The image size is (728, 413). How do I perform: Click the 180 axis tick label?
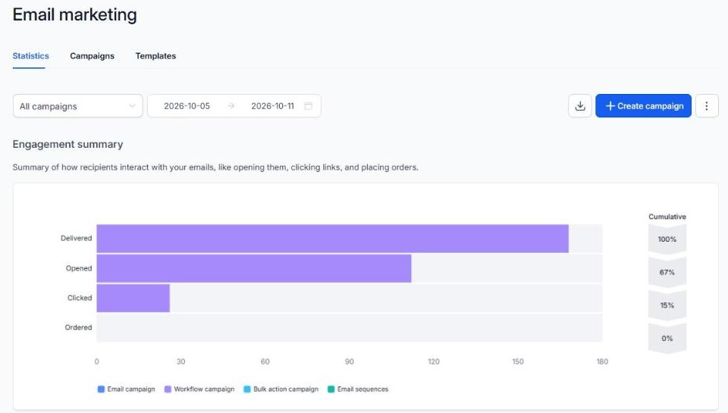click(x=602, y=361)
